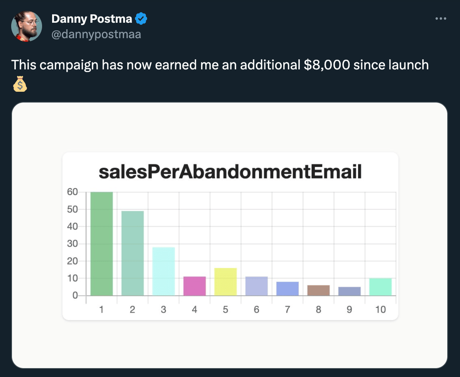The width and height of the screenshot is (460, 377).
Task: Click the money bag emoji
Action: click(20, 84)
